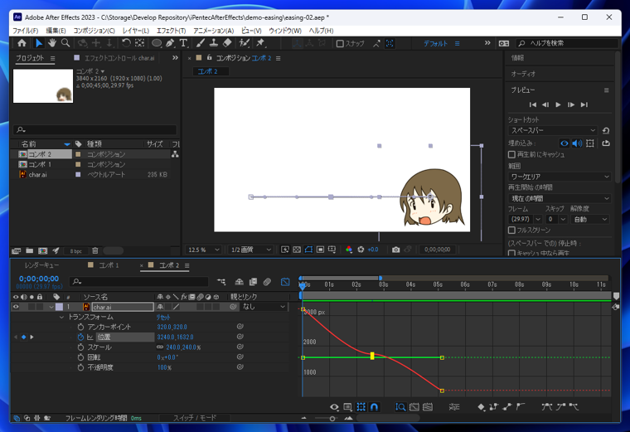Delete selected project item with trash icon
This screenshot has width=630, height=432.
click(x=95, y=250)
